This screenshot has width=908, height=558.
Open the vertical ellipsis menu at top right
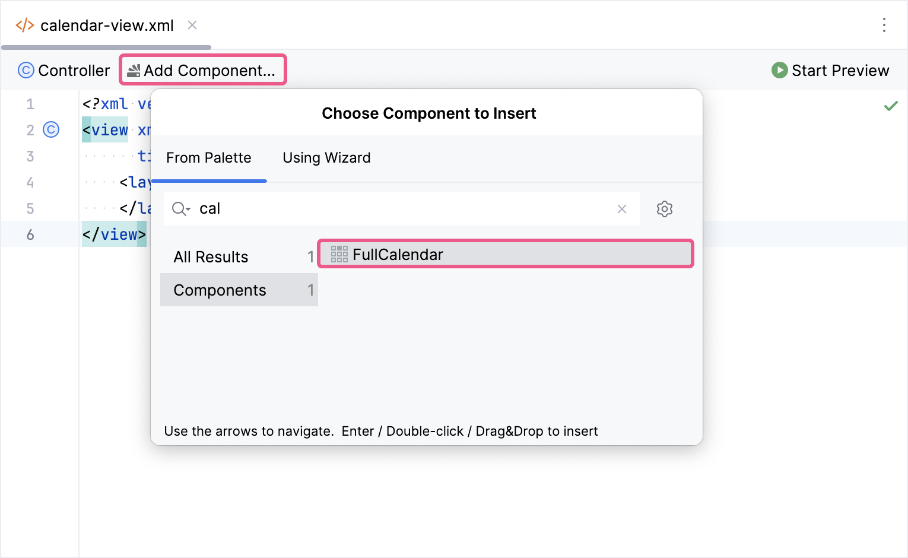coord(884,25)
